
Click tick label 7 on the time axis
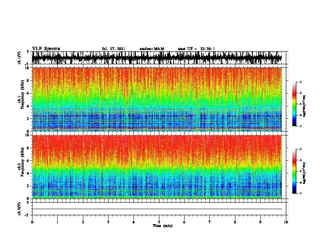(x=210, y=222)
